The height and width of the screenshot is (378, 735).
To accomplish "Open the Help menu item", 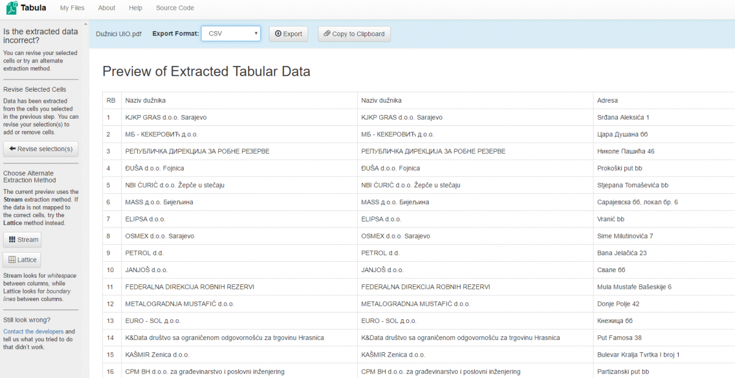I will (x=135, y=8).
